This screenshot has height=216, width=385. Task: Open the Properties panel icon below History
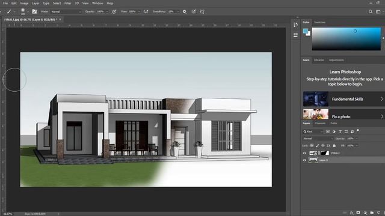coord(295,35)
